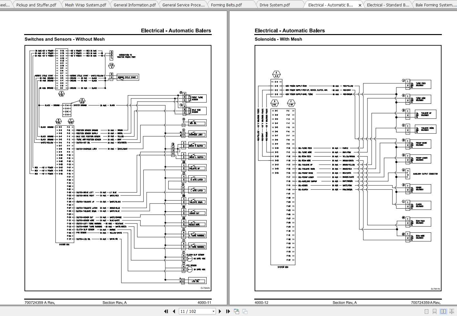Image resolution: width=457 pixels, height=316 pixels.
Task: Go to the next page
Action: coord(220,311)
